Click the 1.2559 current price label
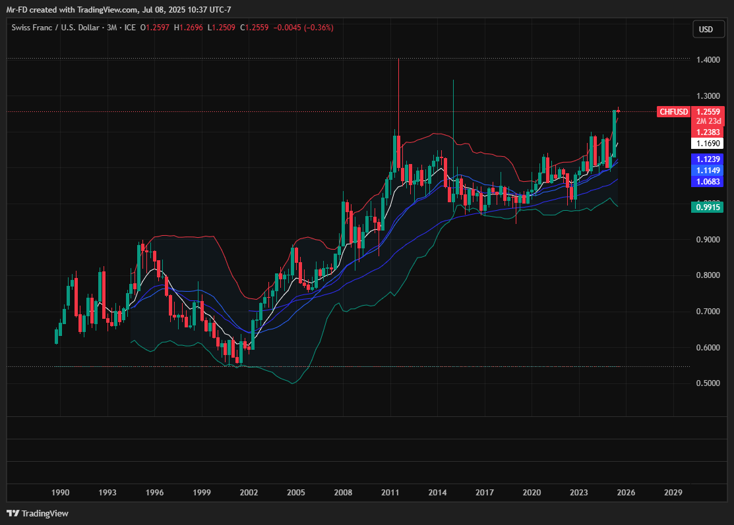This screenshot has height=525, width=734. 708,112
